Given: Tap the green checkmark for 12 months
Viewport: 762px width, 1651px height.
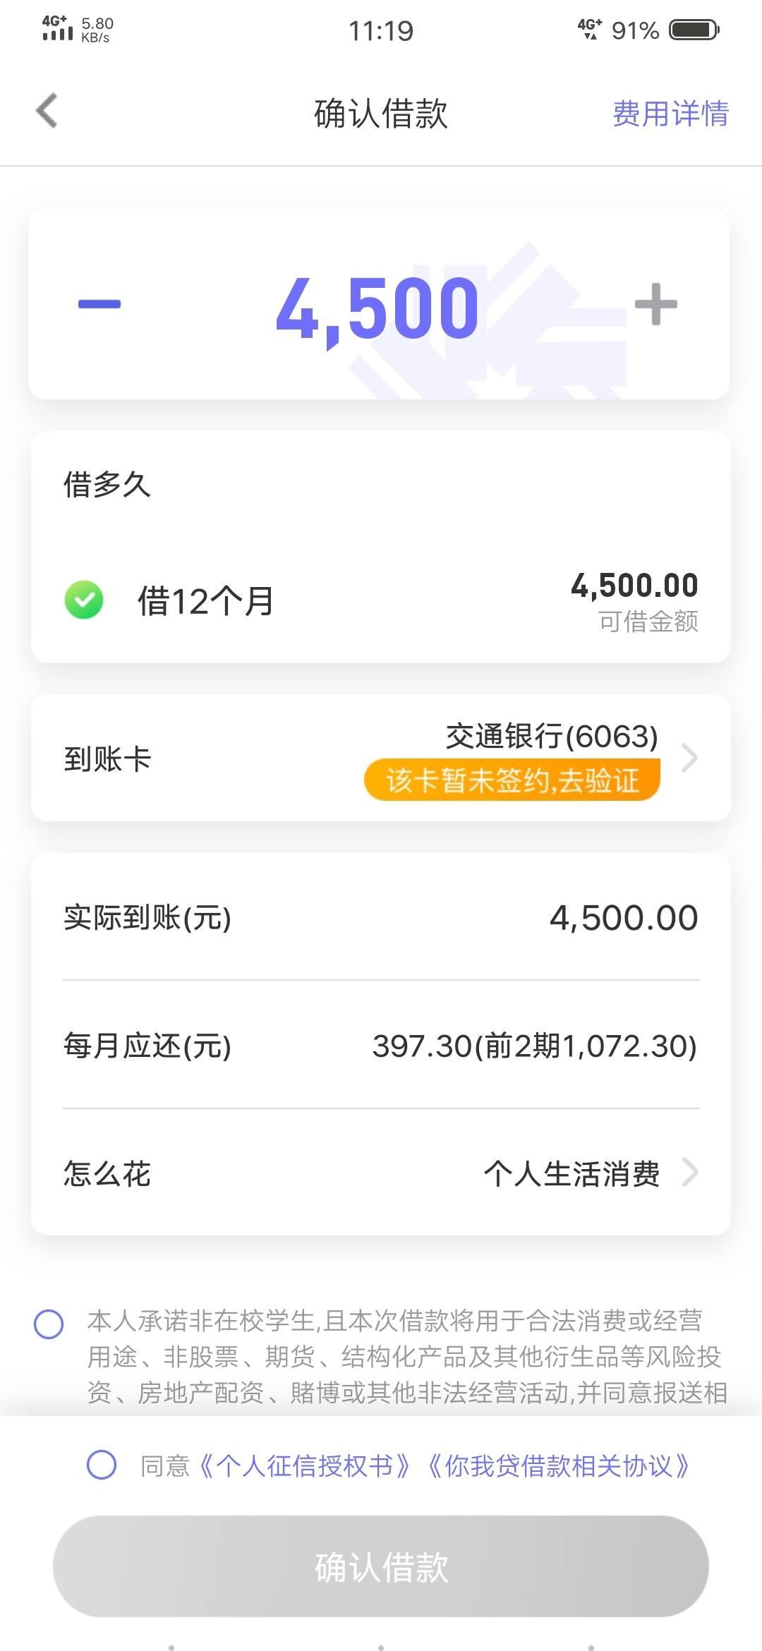Looking at the screenshot, I should [x=84, y=600].
